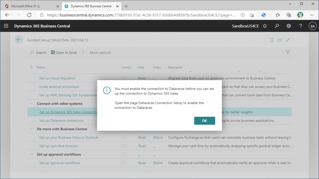
Task: Bookmark this Assisted Setup page
Action: point(272,40)
